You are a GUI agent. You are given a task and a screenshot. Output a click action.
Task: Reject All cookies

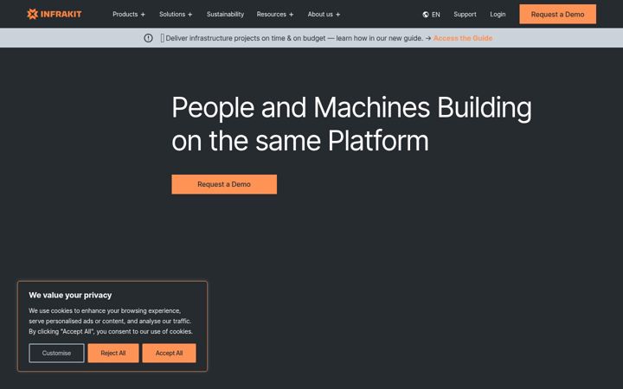113,353
